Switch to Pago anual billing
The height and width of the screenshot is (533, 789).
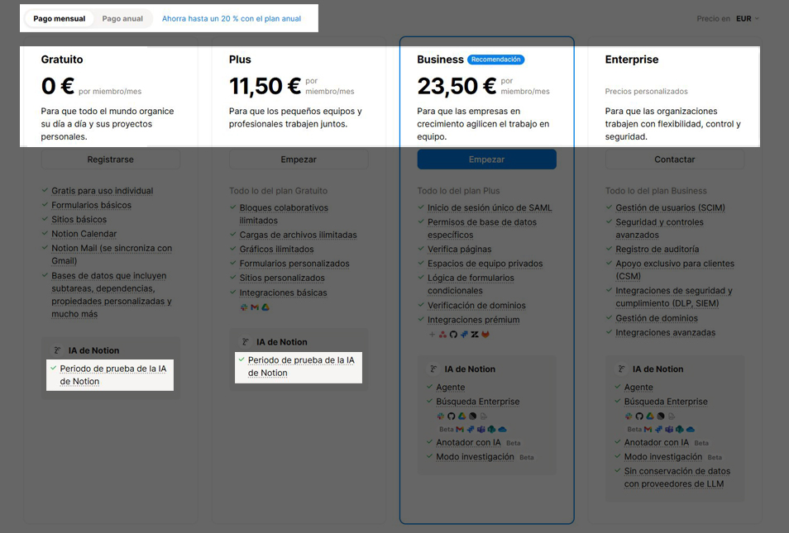(122, 18)
